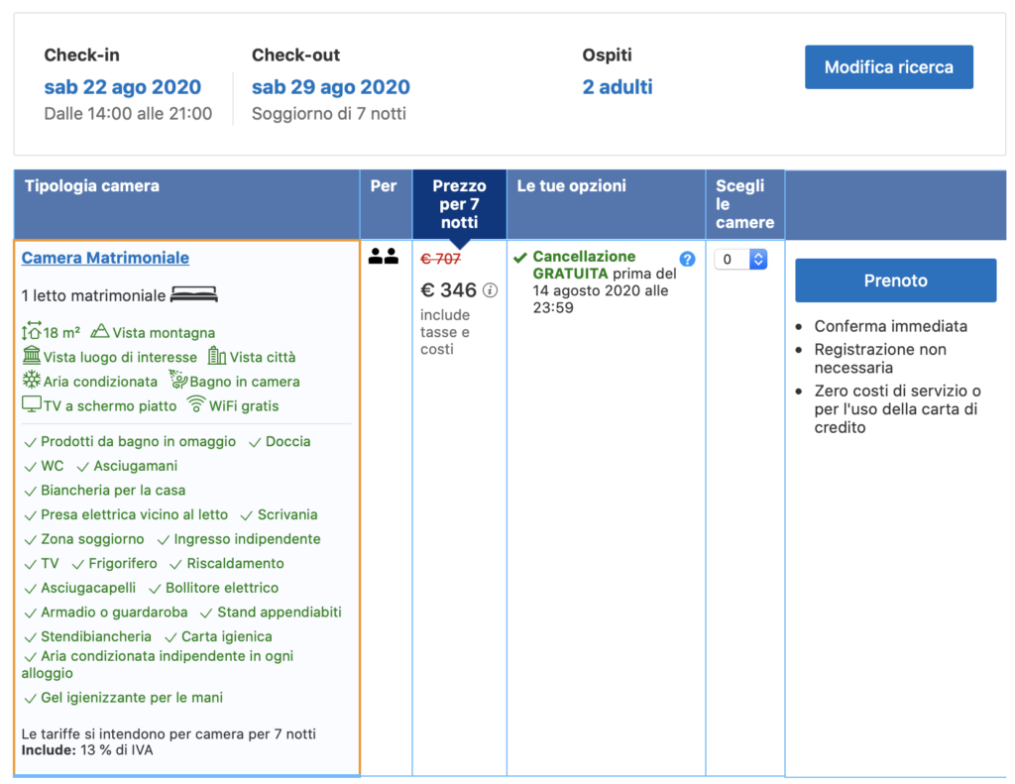Click the Modifica ricerca button
The image size is (1015, 784).
[888, 67]
